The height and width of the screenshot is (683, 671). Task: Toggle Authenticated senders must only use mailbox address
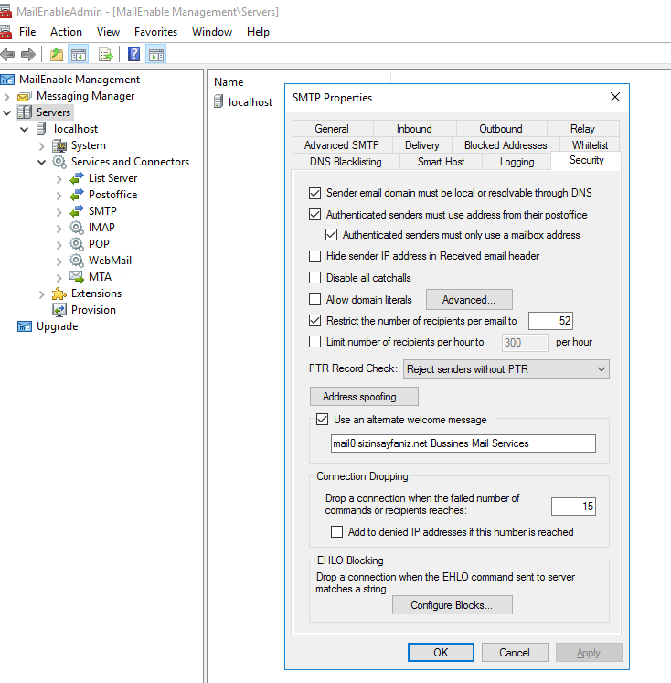click(x=331, y=235)
